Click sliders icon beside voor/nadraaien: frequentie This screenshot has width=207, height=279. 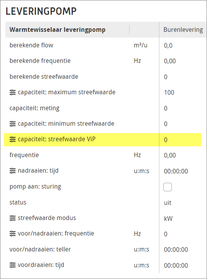(x=12, y=234)
